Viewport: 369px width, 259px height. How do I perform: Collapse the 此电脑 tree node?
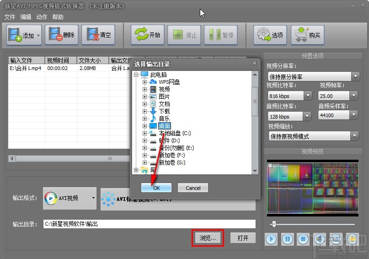136,75
